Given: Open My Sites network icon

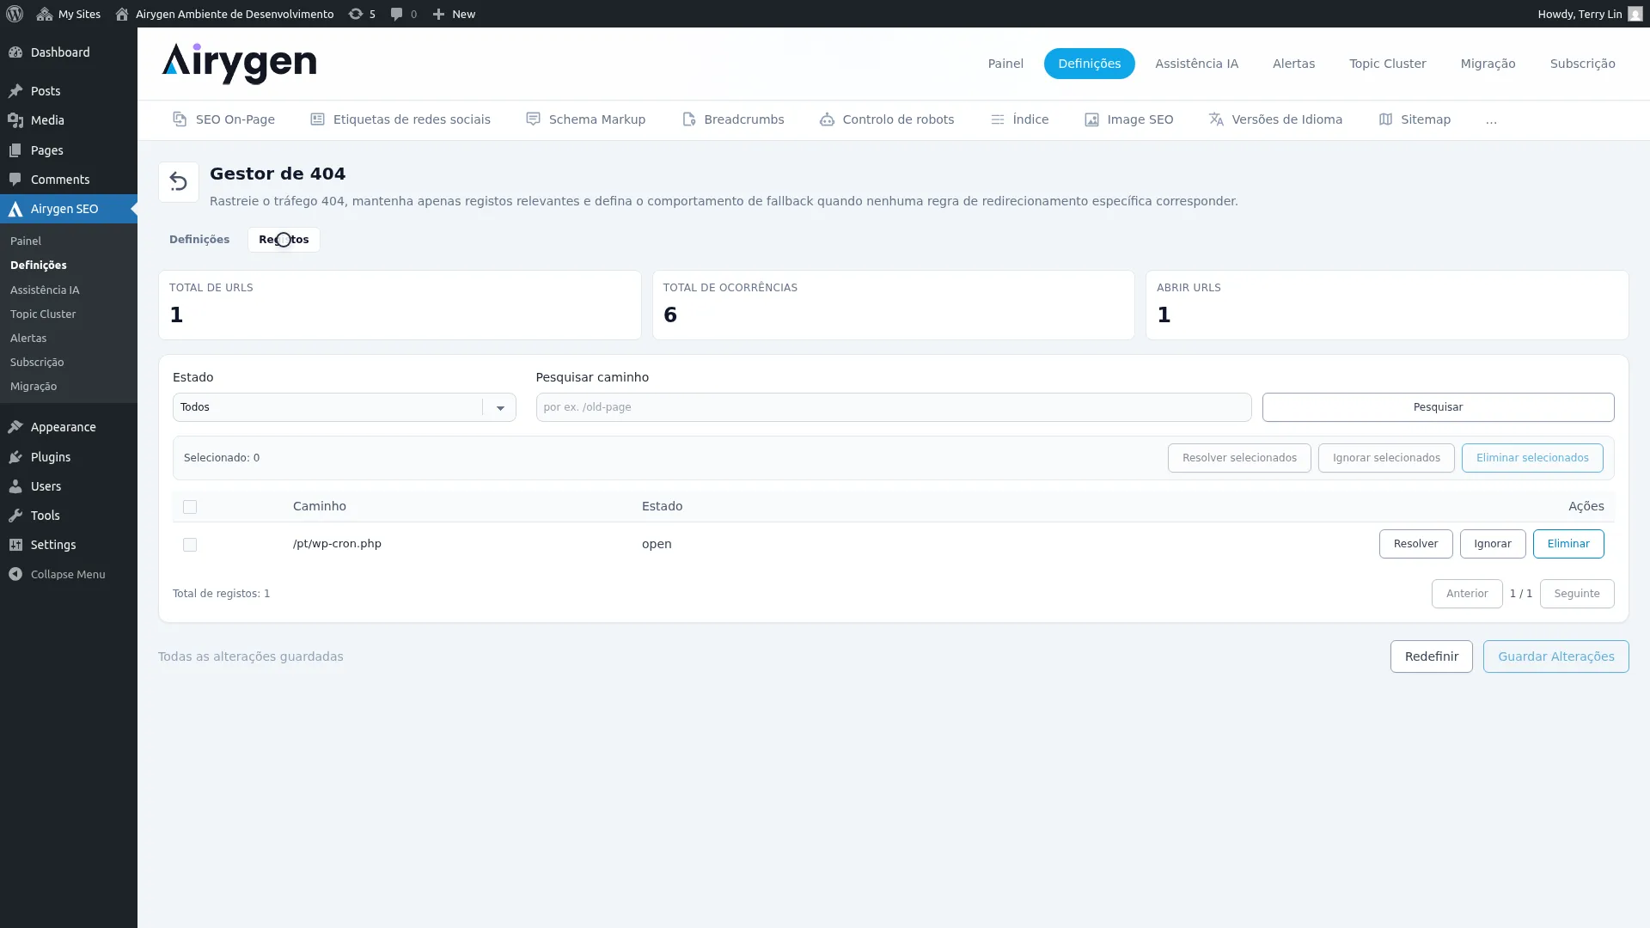Looking at the screenshot, I should click(45, 14).
